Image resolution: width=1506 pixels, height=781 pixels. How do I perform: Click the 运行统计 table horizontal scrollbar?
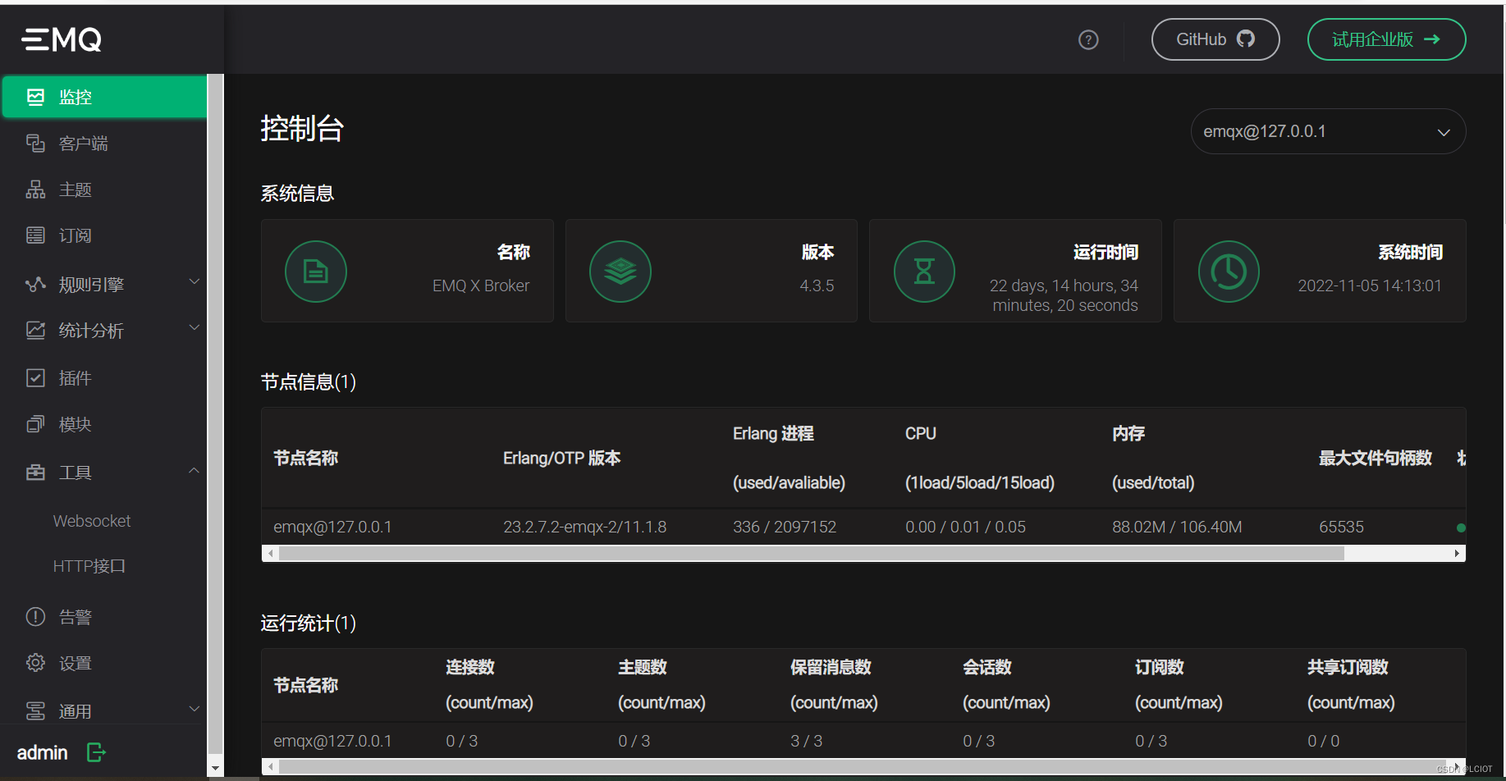coord(862,767)
